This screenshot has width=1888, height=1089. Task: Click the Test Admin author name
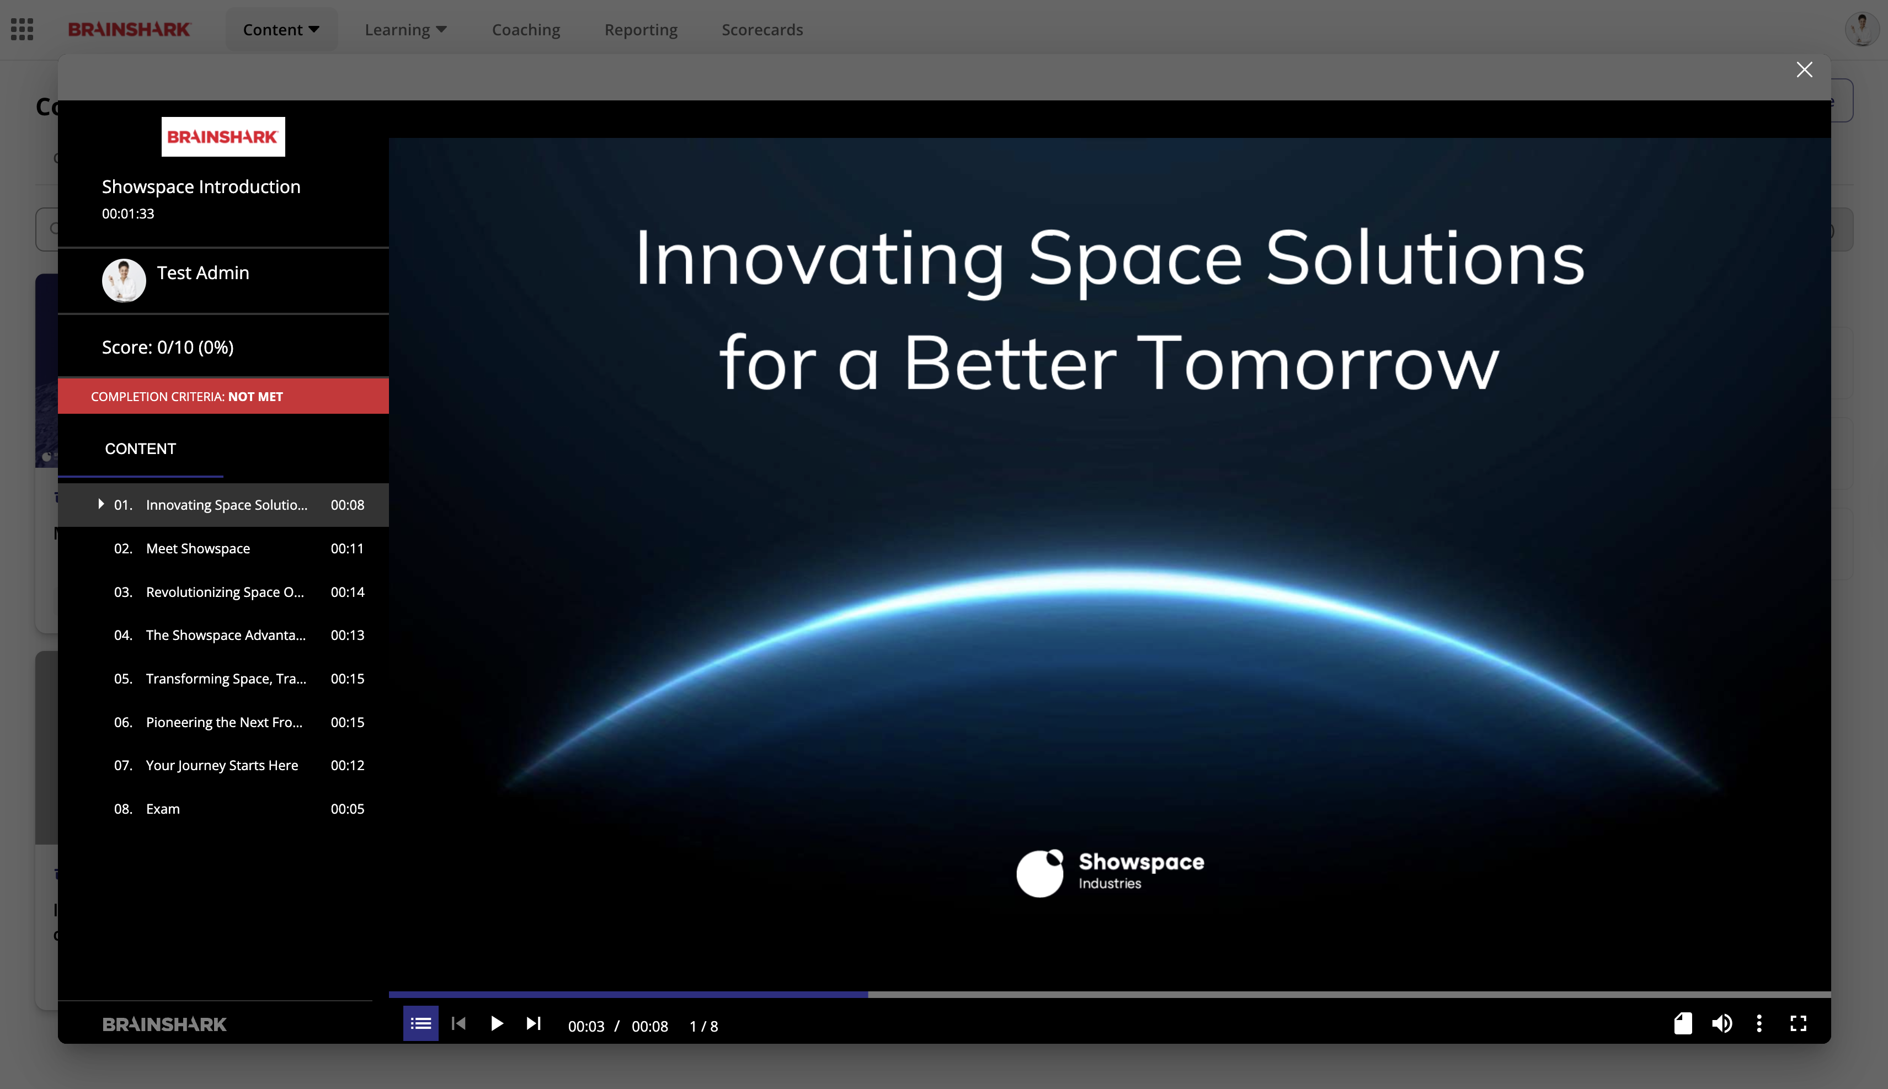pos(202,273)
